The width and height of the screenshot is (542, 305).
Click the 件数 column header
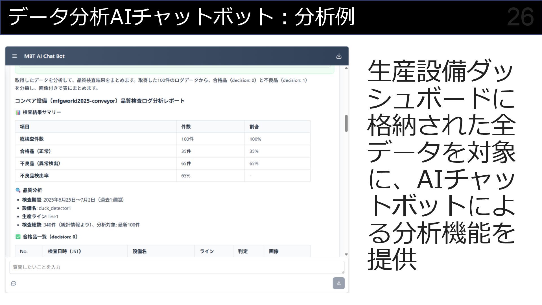tap(186, 127)
